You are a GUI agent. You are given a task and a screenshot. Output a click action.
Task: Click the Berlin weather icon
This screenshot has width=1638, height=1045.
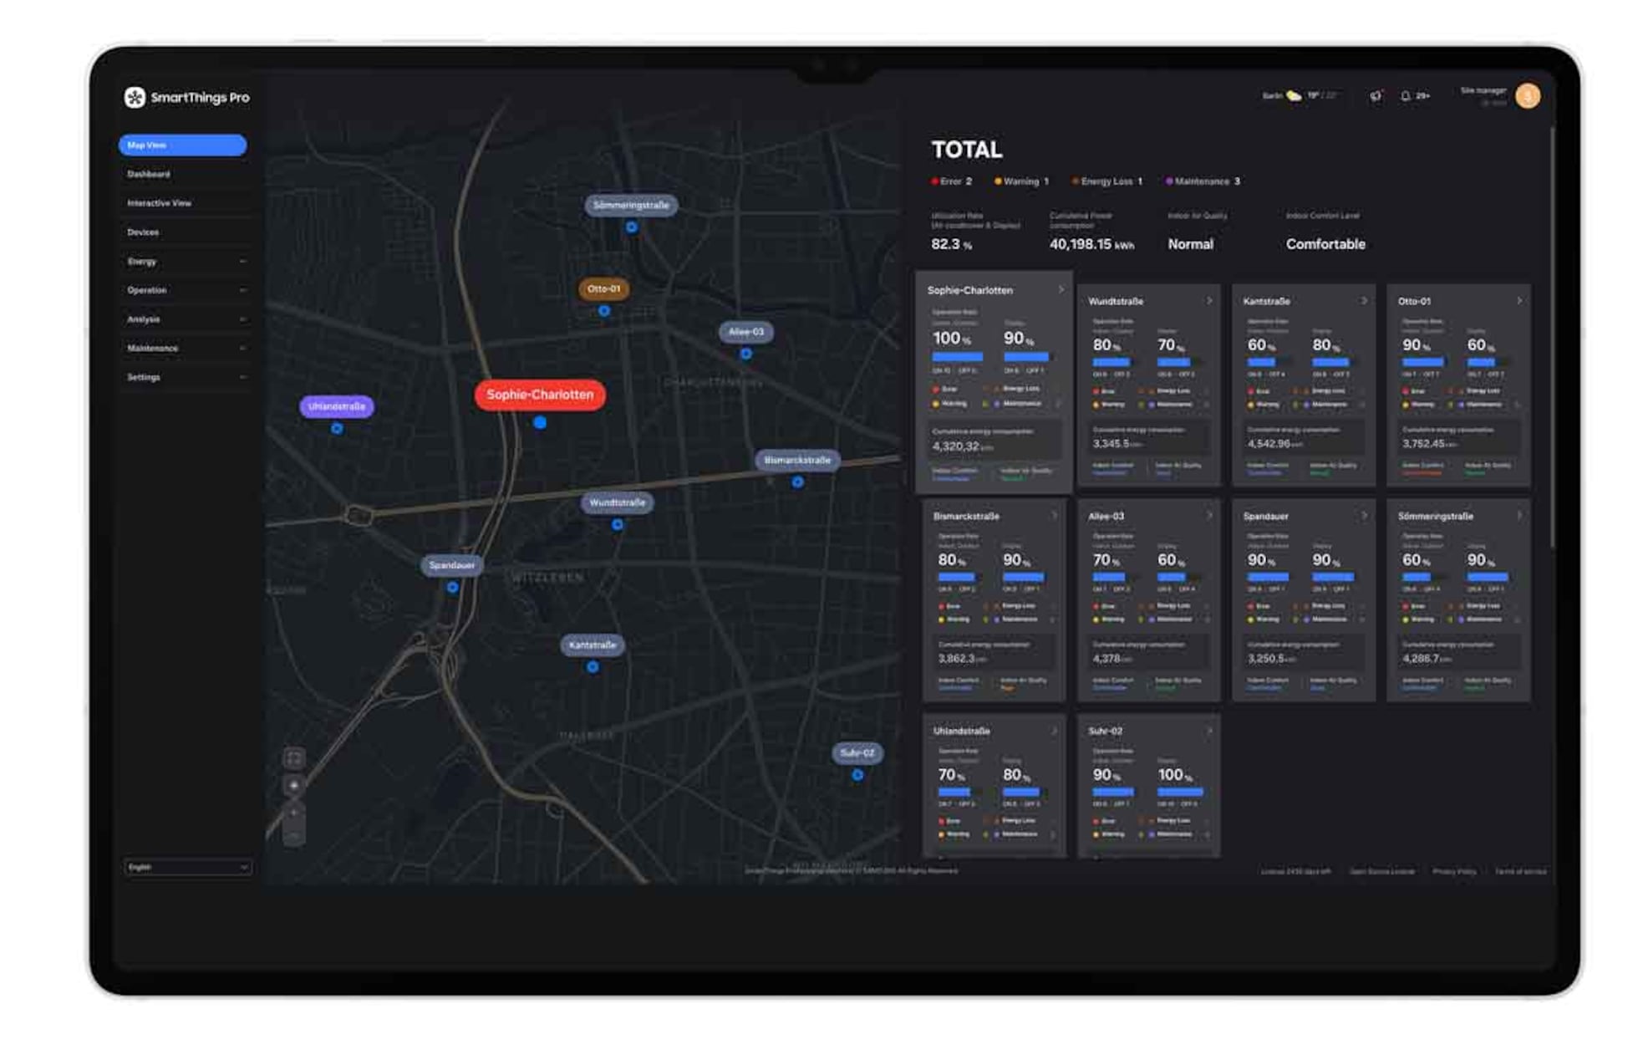[1294, 96]
